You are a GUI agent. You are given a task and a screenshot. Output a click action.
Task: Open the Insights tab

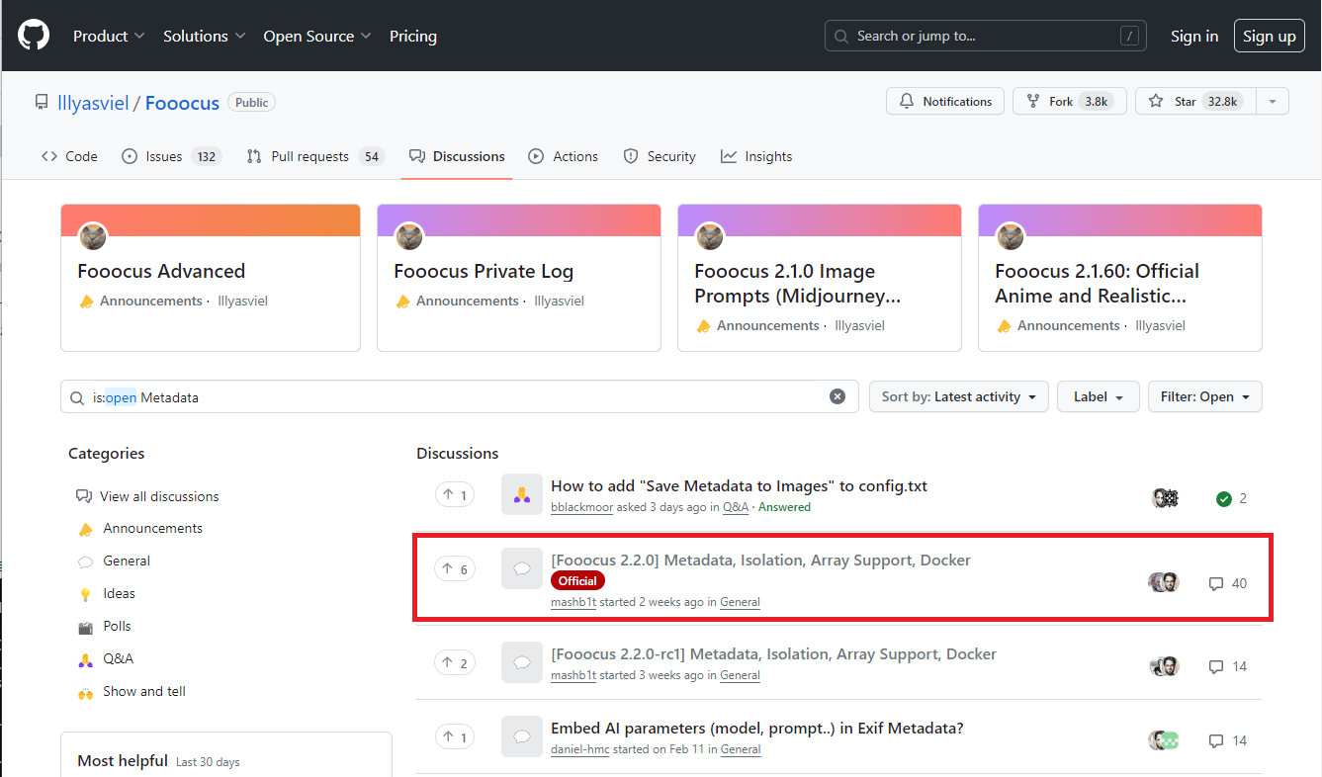coord(756,156)
